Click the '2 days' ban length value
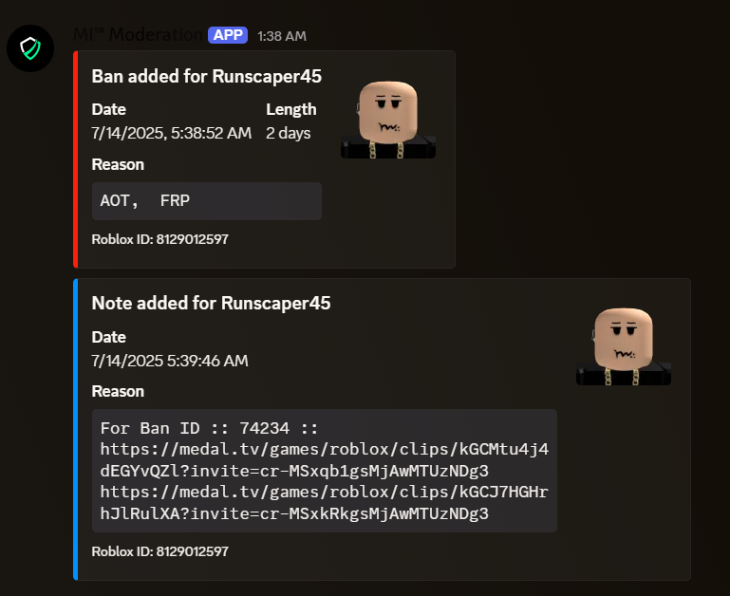The image size is (730, 596). coord(289,133)
